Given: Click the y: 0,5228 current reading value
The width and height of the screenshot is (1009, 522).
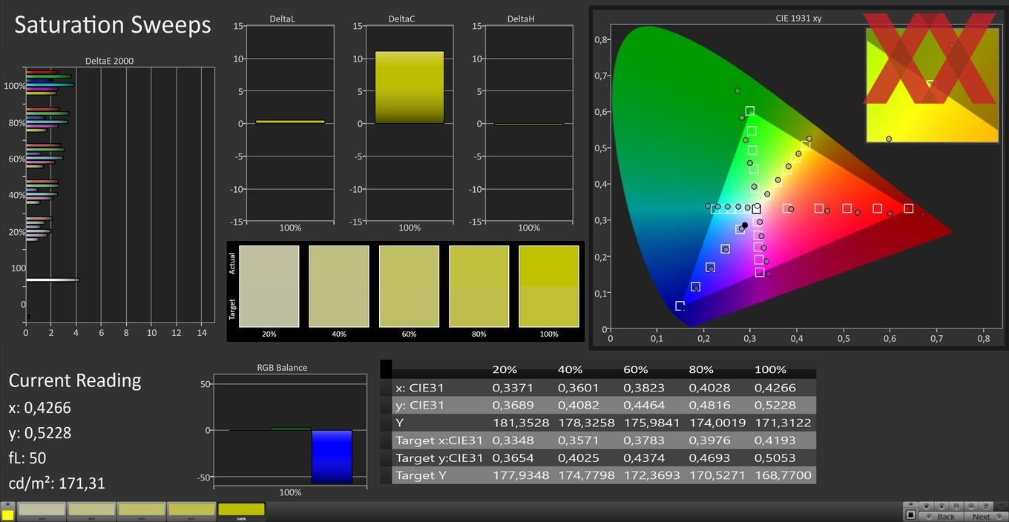Looking at the screenshot, I should pos(40,433).
